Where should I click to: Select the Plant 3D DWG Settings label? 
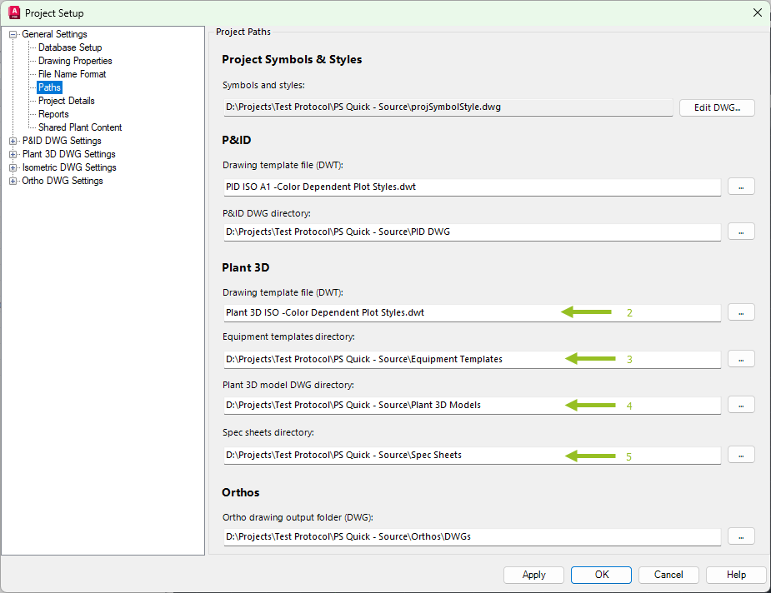tap(69, 154)
